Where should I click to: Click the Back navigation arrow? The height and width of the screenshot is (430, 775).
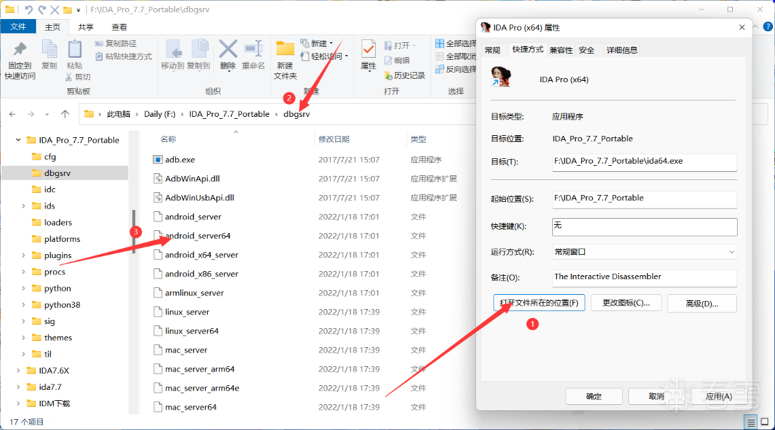coord(12,114)
